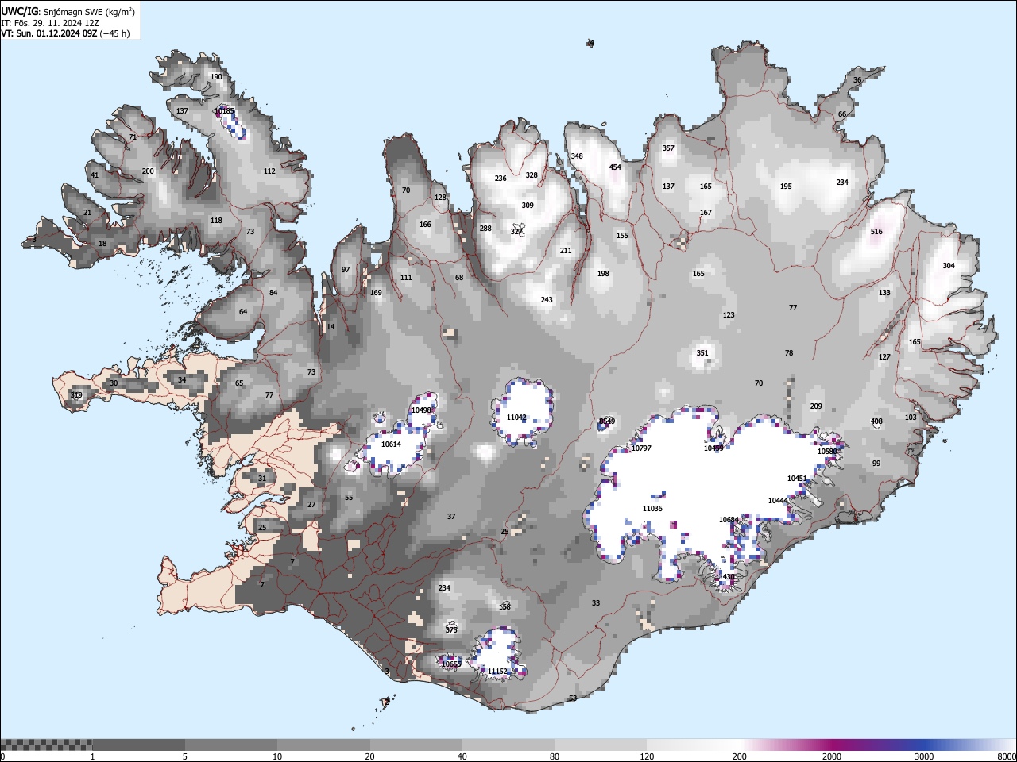This screenshot has height=762, width=1017.
Task: Click the map value 236
Action: [x=501, y=179]
